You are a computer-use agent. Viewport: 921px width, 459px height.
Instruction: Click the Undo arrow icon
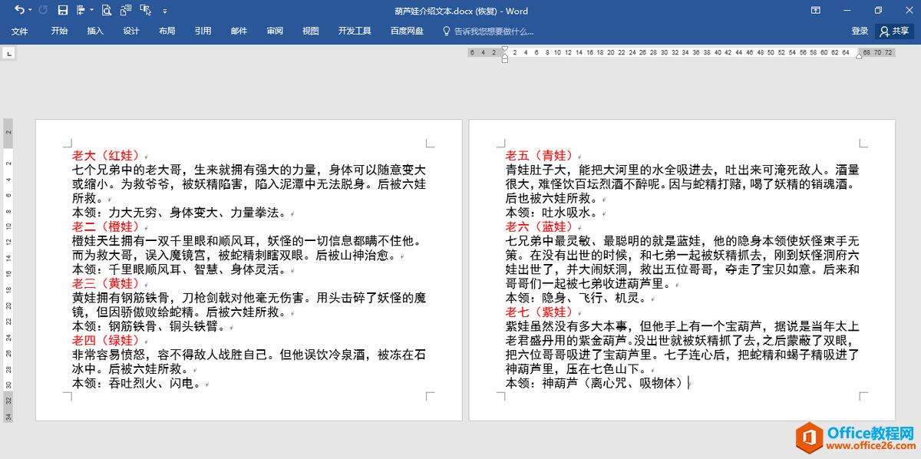[x=18, y=11]
